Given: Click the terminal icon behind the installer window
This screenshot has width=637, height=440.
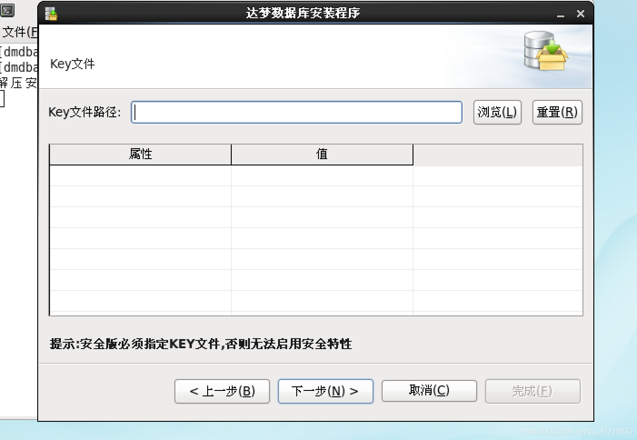Looking at the screenshot, I should point(7,10).
